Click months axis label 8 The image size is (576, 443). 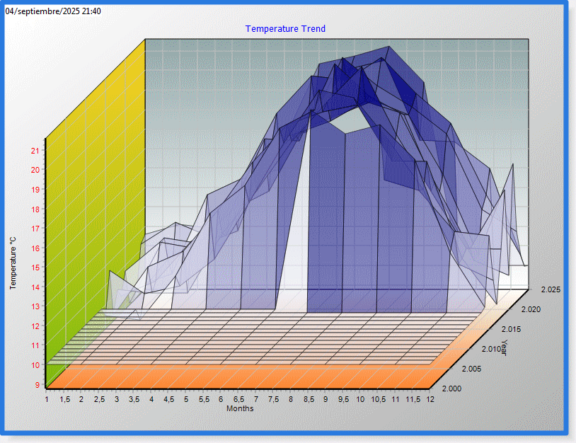coord(291,399)
